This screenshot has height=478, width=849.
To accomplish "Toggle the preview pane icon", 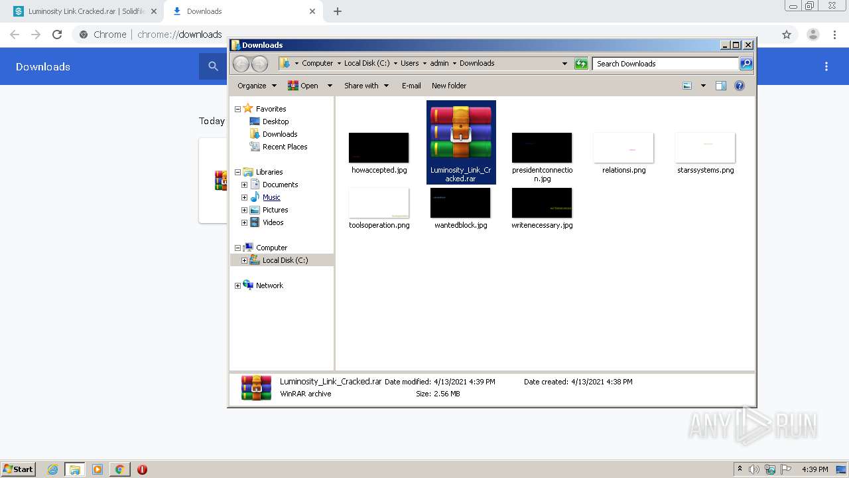I will 721,86.
